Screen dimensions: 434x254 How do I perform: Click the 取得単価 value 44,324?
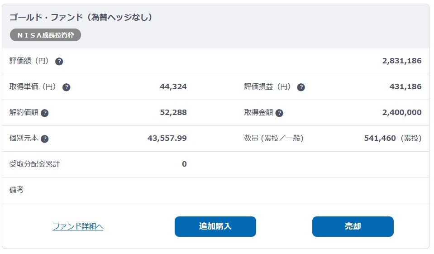point(173,86)
